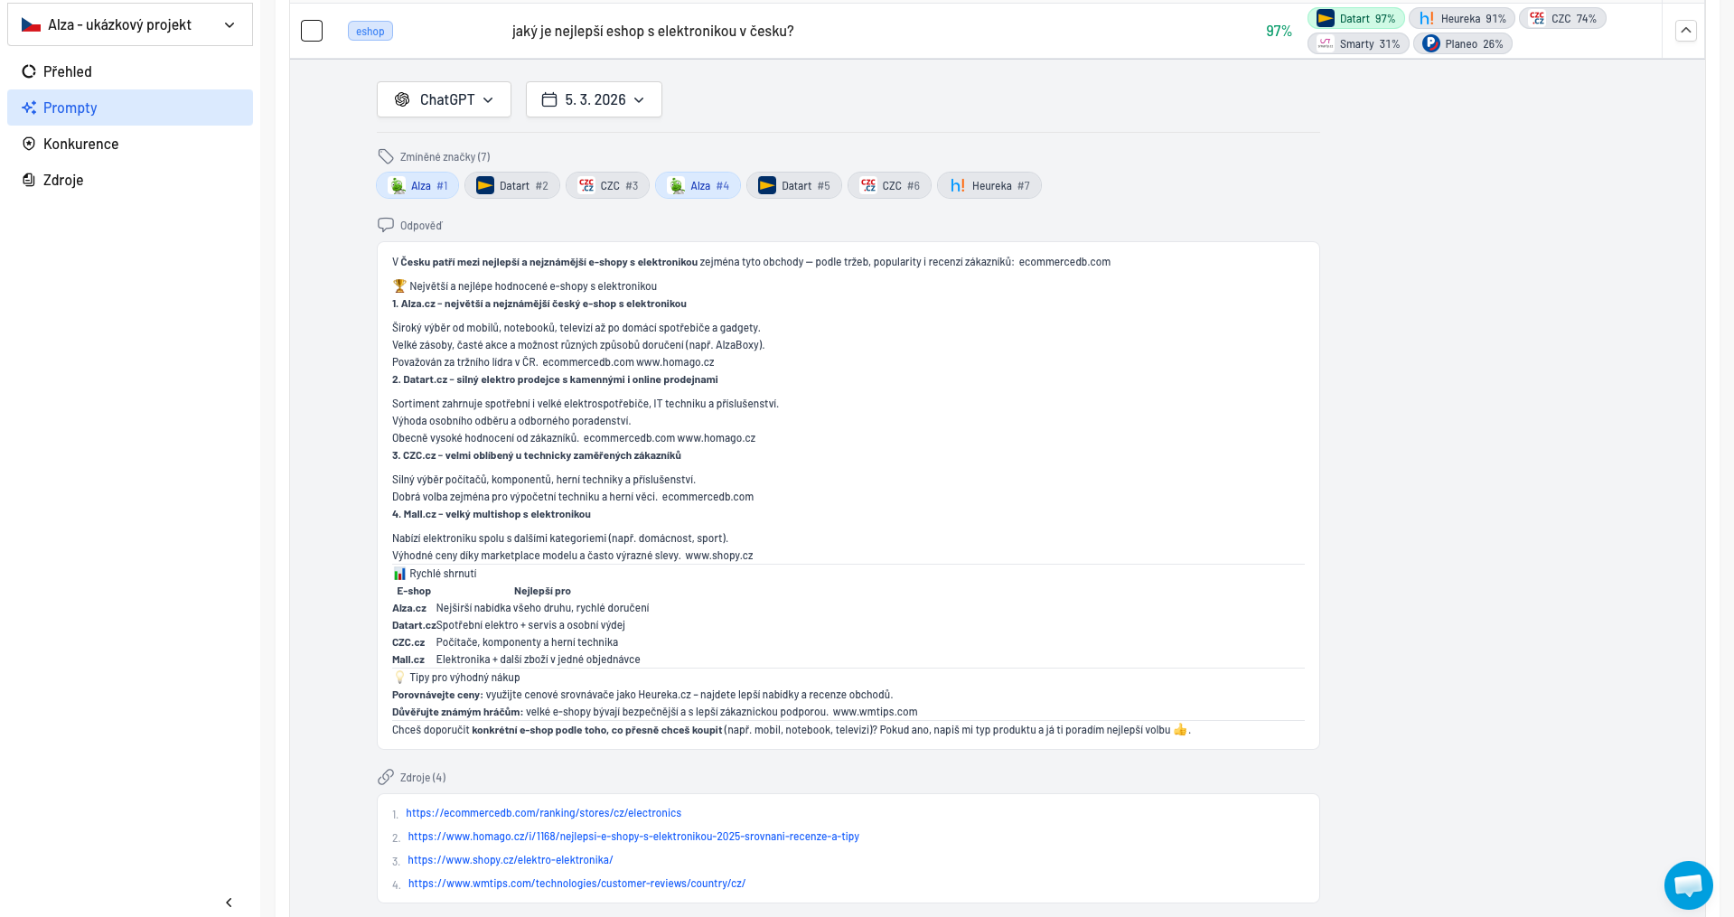Click the Heureka 91% competitor badge
The width and height of the screenshot is (1734, 917).
[1461, 19]
